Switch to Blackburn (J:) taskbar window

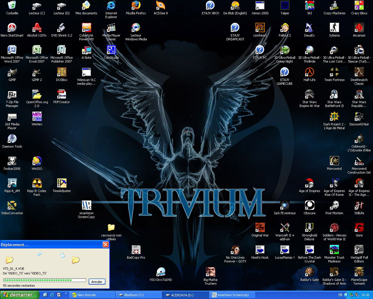[x=139, y=295]
